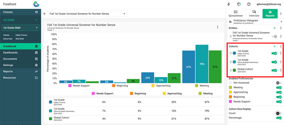Add a new cohort with plus icon

tap(274, 46)
